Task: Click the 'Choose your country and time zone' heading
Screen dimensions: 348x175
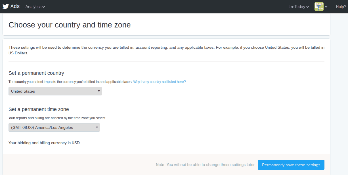Action: [x=70, y=25]
